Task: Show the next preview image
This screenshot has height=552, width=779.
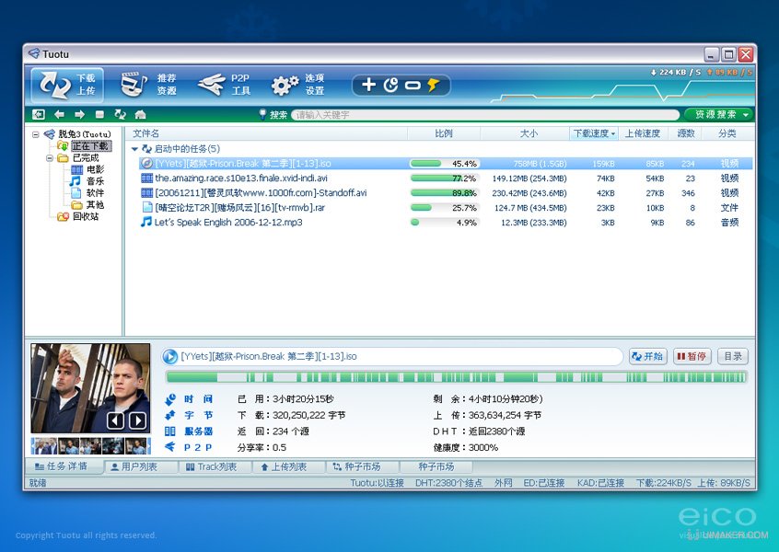Action: coord(137,421)
